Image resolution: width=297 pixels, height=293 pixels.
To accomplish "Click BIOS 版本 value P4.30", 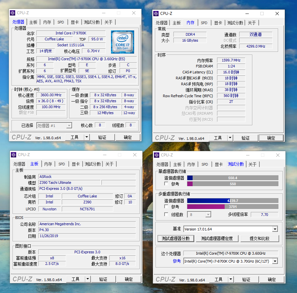I will [87, 230].
